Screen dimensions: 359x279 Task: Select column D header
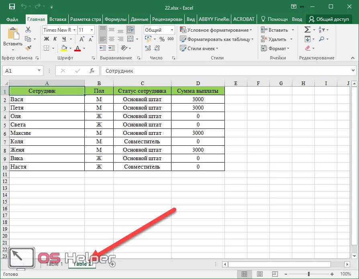pos(198,83)
